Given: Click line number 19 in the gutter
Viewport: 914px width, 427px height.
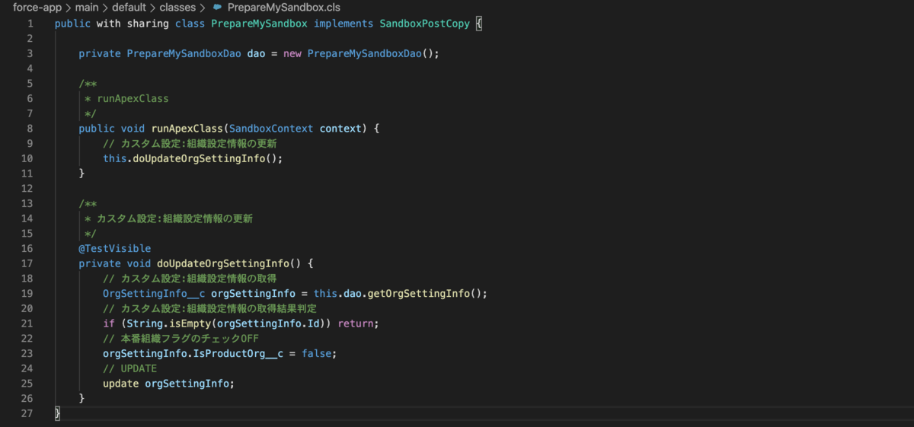Looking at the screenshot, I should click(x=27, y=293).
